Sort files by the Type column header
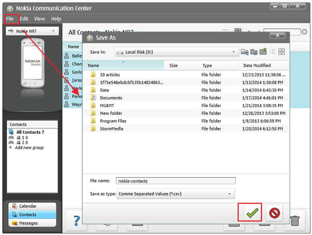 click(x=218, y=66)
